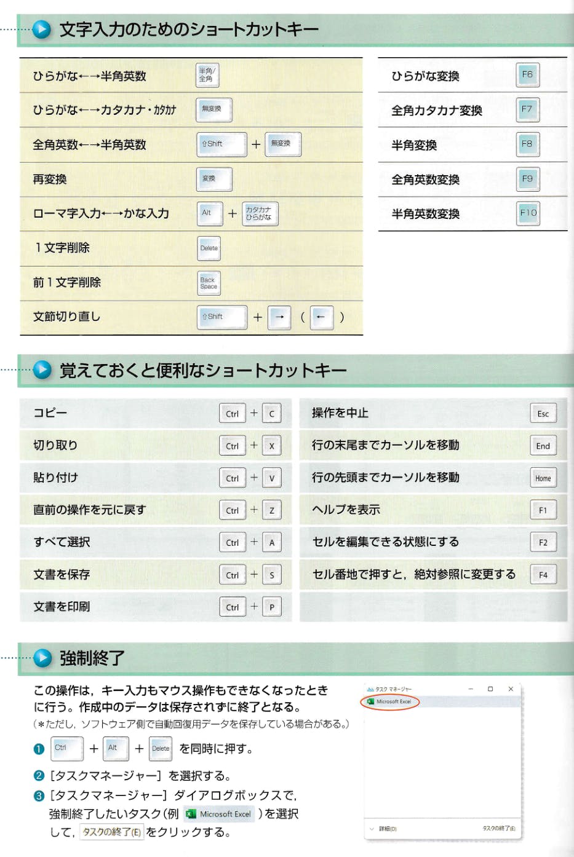The width and height of the screenshot is (574, 857).
Task: Click the Back Space key image
Action: point(209,283)
